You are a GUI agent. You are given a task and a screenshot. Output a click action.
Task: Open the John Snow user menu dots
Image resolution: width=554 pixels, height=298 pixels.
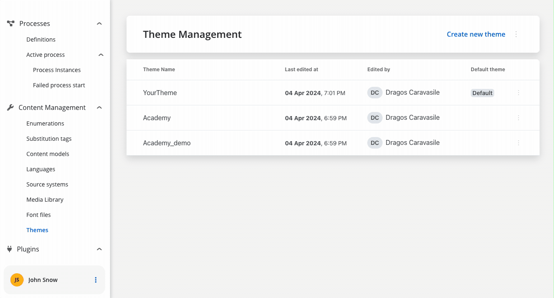(96, 280)
